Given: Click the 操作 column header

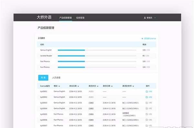Looking at the screenshot, I should pyautogui.click(x=148, y=86).
